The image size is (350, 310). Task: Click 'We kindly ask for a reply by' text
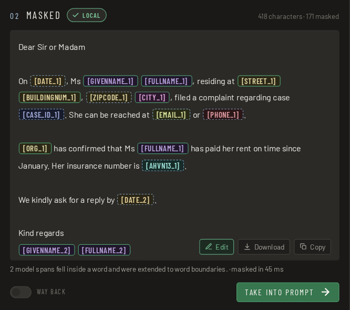pyautogui.click(x=67, y=200)
